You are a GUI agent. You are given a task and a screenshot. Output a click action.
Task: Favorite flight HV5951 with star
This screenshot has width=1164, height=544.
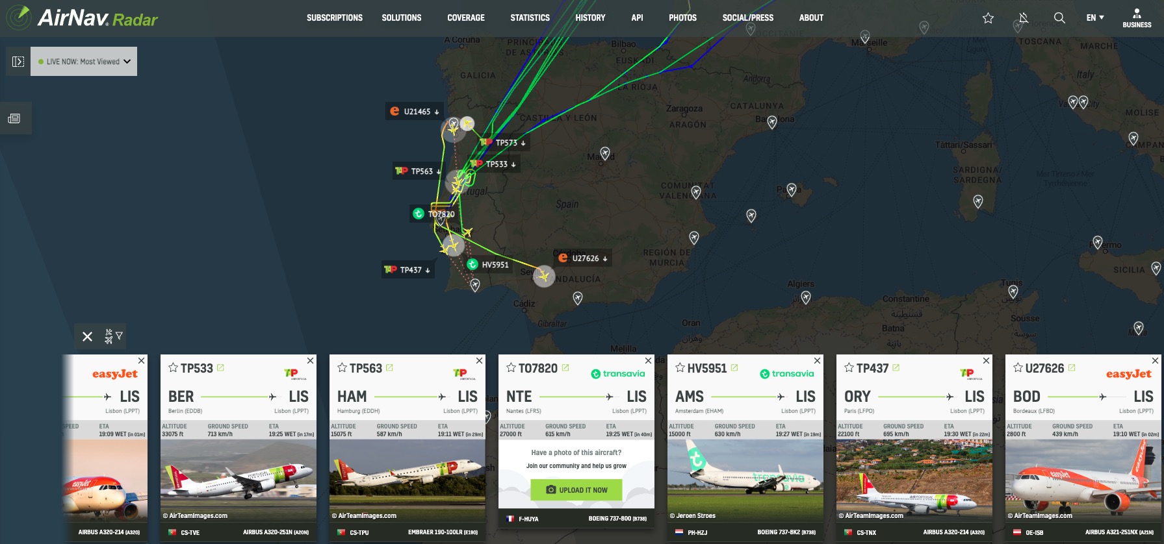pos(680,367)
